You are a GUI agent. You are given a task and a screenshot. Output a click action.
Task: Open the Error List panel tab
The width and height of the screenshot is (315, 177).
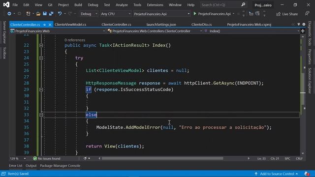pos(15,166)
